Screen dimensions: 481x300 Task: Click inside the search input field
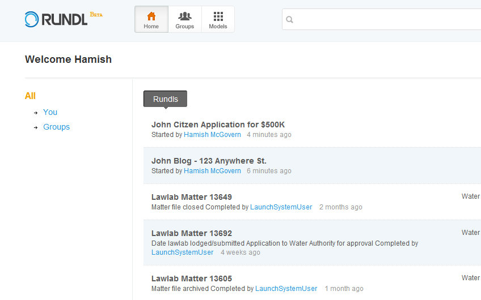(386, 20)
